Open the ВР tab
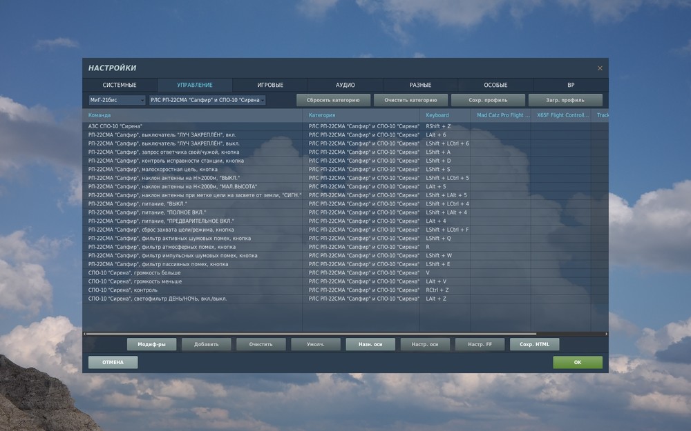The width and height of the screenshot is (691, 431). (x=571, y=85)
